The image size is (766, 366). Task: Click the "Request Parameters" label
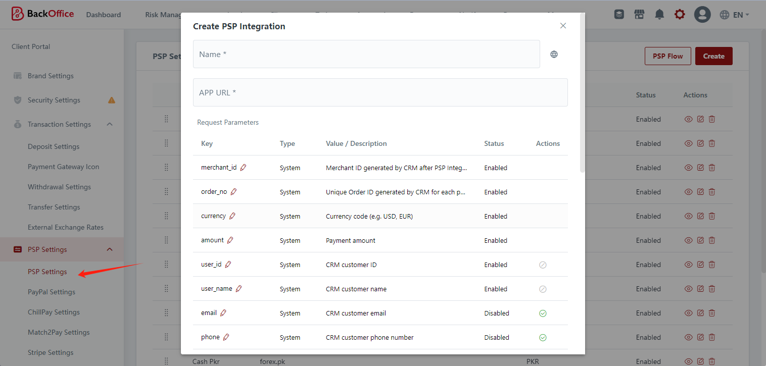click(x=228, y=122)
